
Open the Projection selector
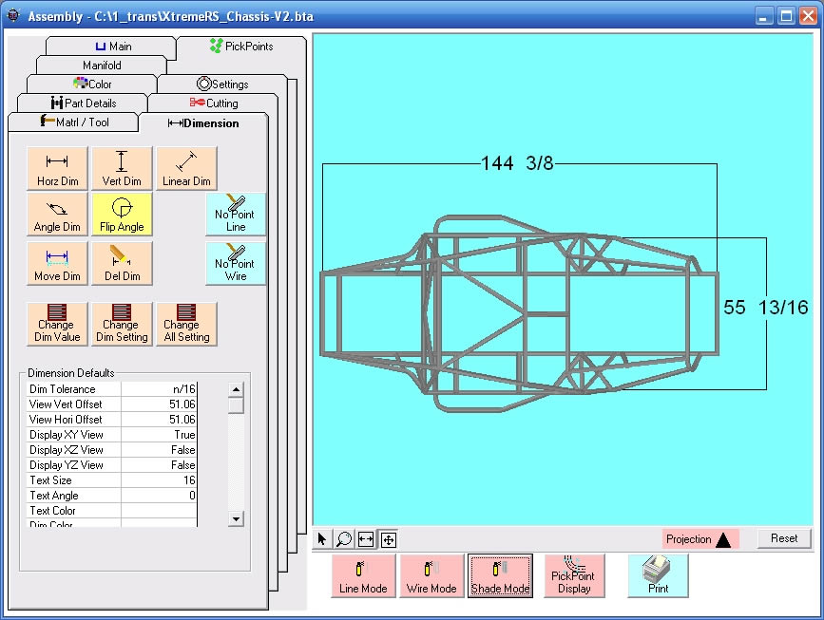(x=699, y=538)
